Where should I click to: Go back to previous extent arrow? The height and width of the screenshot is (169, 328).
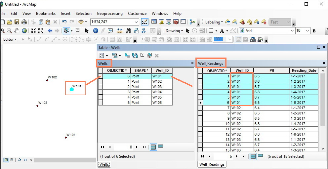(50, 31)
